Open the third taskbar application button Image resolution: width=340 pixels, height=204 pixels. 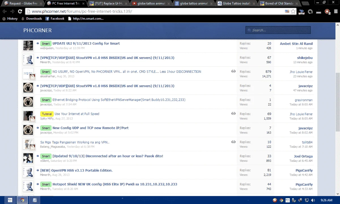(35, 200)
